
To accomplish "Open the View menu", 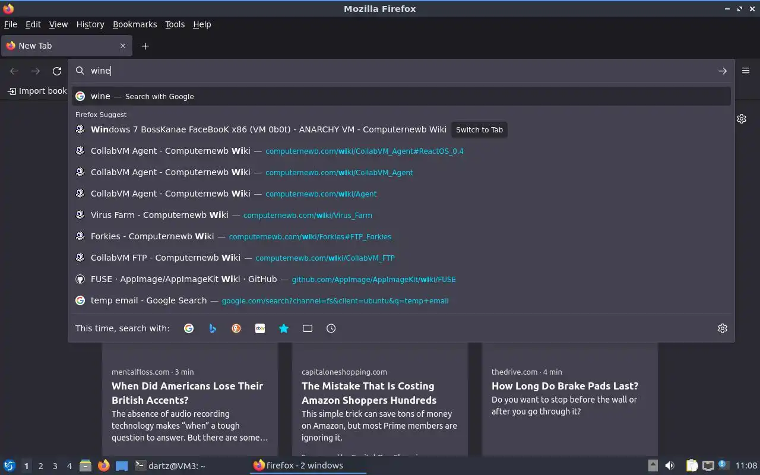I will 58,24.
